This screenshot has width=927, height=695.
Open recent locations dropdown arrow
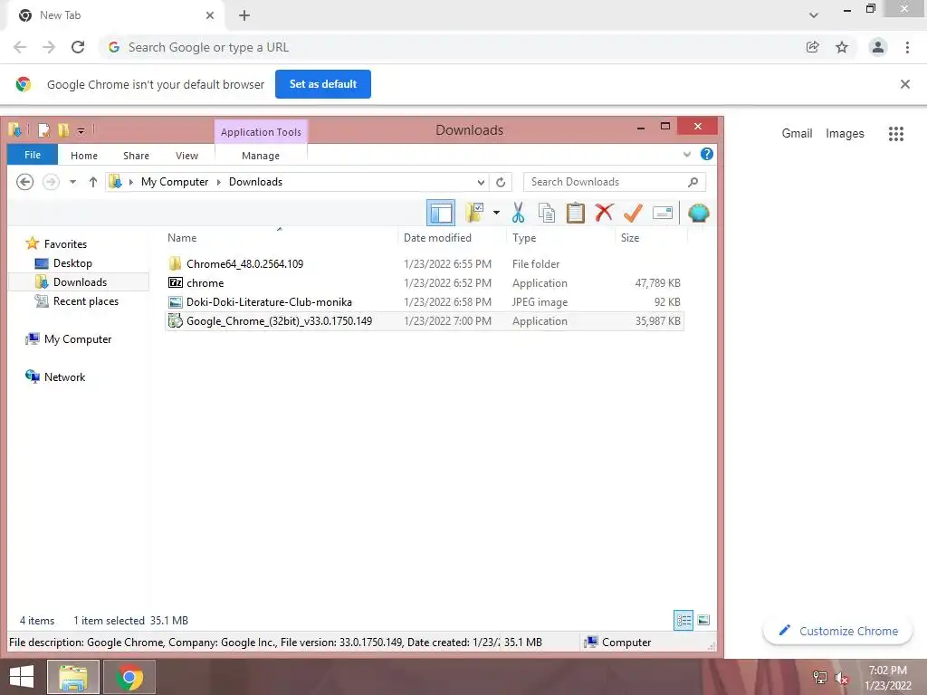point(72,182)
